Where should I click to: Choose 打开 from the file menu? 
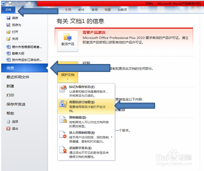click(15, 32)
